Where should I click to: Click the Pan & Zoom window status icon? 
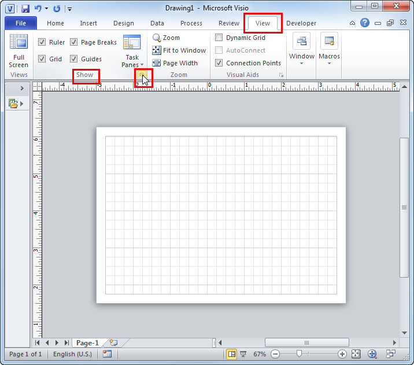pos(372,354)
